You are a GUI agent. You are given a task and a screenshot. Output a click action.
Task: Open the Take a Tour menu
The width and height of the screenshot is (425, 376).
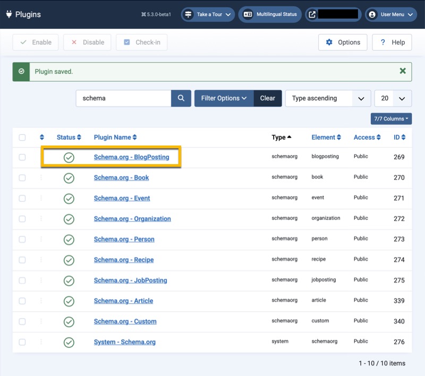[208, 14]
